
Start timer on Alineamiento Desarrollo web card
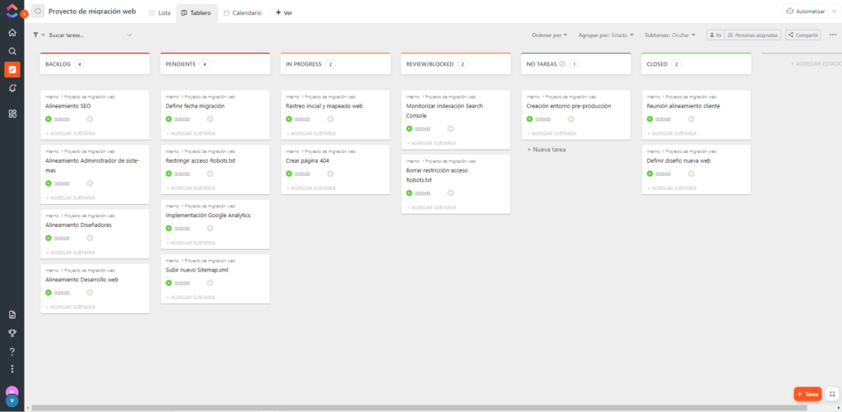49,293
